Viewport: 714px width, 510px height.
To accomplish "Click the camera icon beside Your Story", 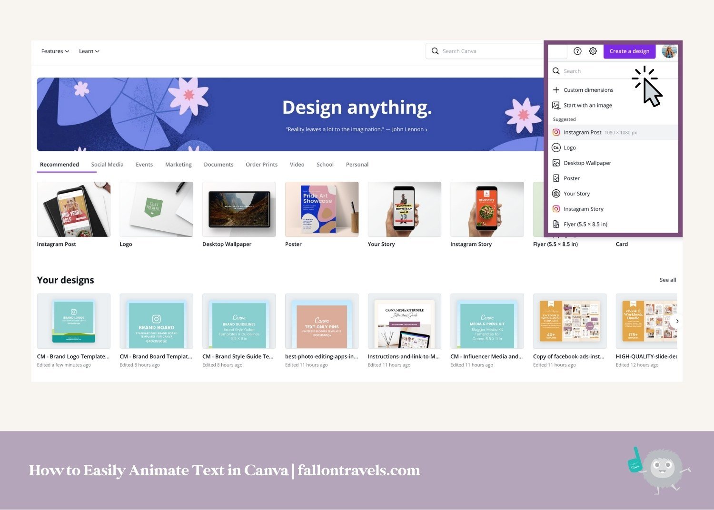I will point(556,194).
